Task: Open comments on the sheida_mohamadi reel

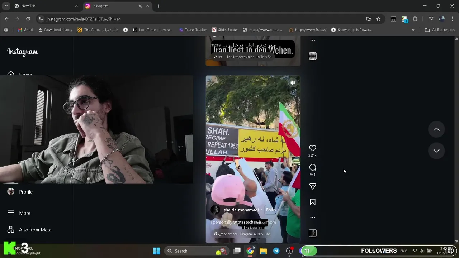Action: (x=312, y=167)
